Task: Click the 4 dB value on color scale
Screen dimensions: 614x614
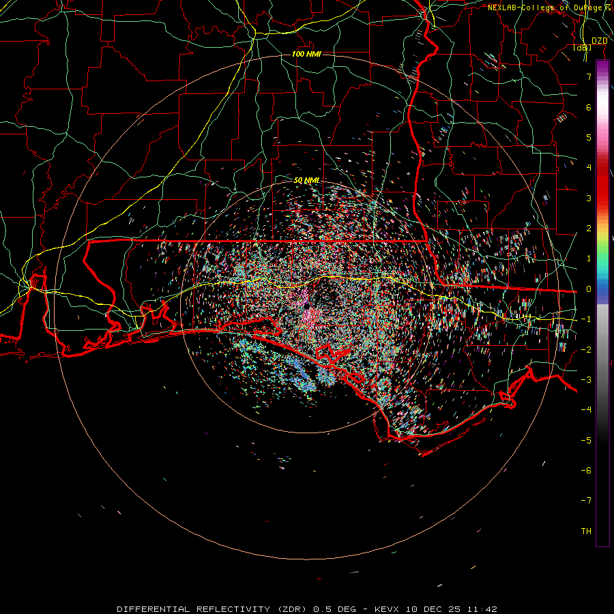Action: (589, 168)
